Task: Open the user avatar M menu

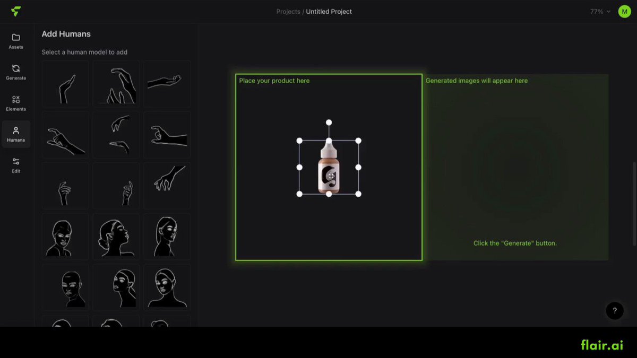Action: click(x=624, y=11)
